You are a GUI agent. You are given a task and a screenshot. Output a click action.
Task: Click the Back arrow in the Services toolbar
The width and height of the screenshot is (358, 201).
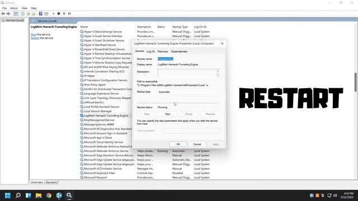3,13
